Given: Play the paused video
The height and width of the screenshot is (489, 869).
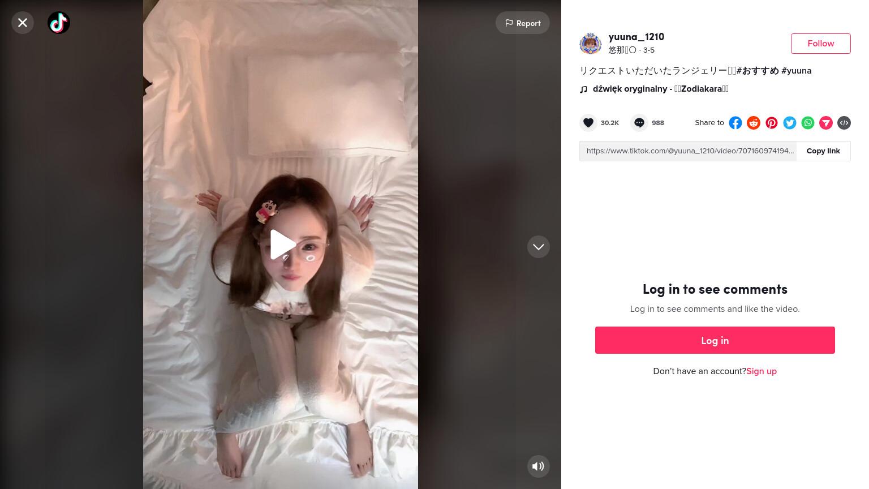Looking at the screenshot, I should 282,244.
